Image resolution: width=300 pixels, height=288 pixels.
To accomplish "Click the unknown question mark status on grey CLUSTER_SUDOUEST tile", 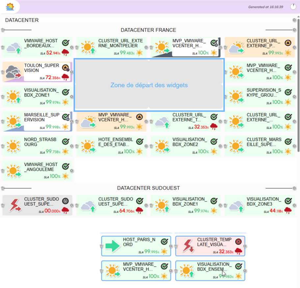I will (66, 201).
